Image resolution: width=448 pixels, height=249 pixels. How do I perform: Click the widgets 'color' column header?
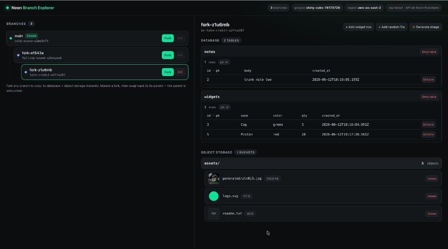point(277,116)
